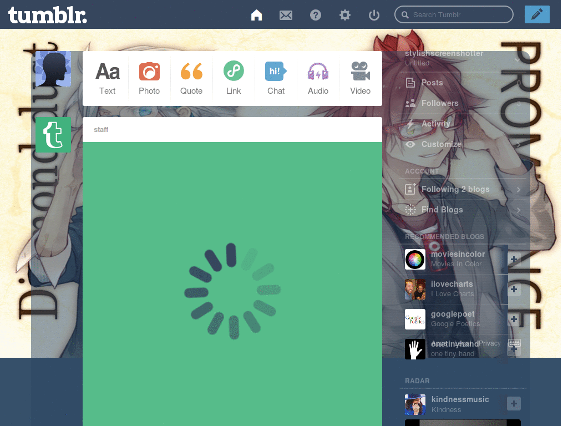Open the inbox envelope icon
Viewport: 568px width, 426px height.
coord(286,15)
